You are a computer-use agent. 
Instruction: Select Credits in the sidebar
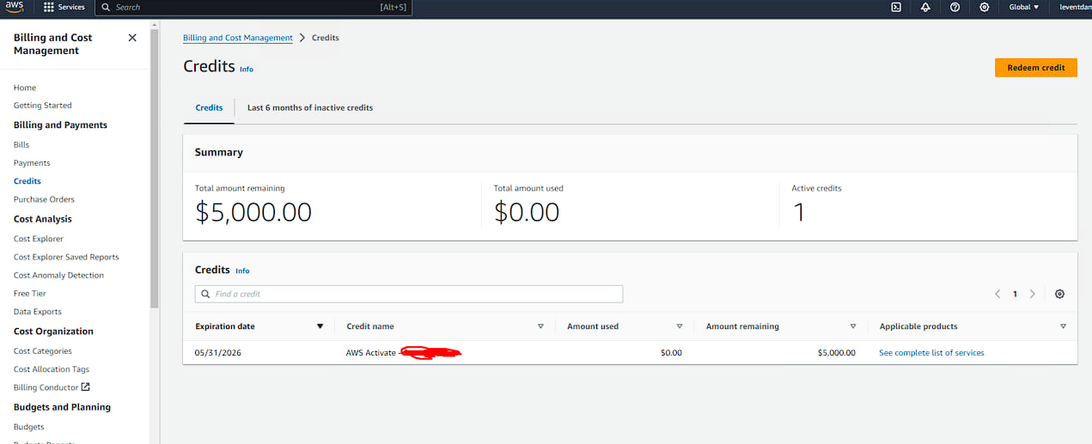click(x=27, y=181)
